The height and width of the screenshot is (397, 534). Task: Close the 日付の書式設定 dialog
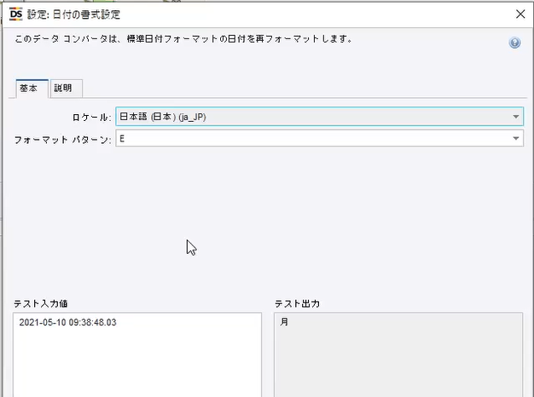tap(520, 14)
